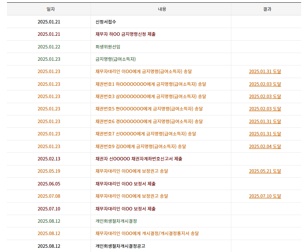Click the 채권번호3 삼OOOOOOOO 송달 entry
The image size is (305, 252).
[151, 97]
